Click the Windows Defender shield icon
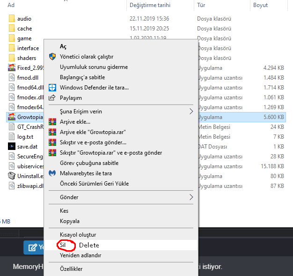The height and width of the screenshot is (276, 293). pyautogui.click(x=52, y=87)
